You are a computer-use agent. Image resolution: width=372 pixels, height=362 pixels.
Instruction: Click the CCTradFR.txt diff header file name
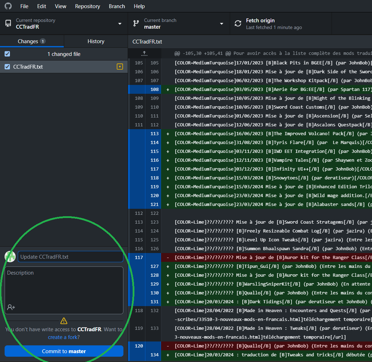[x=147, y=42]
